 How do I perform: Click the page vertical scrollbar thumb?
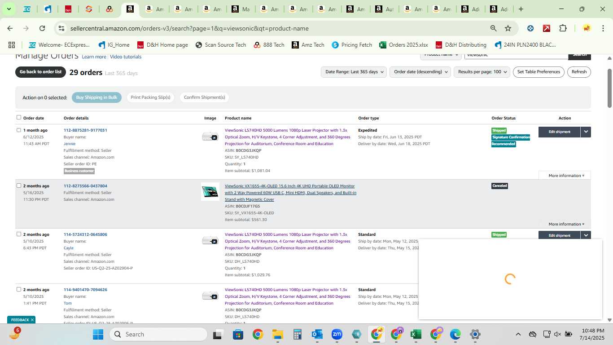click(609, 88)
